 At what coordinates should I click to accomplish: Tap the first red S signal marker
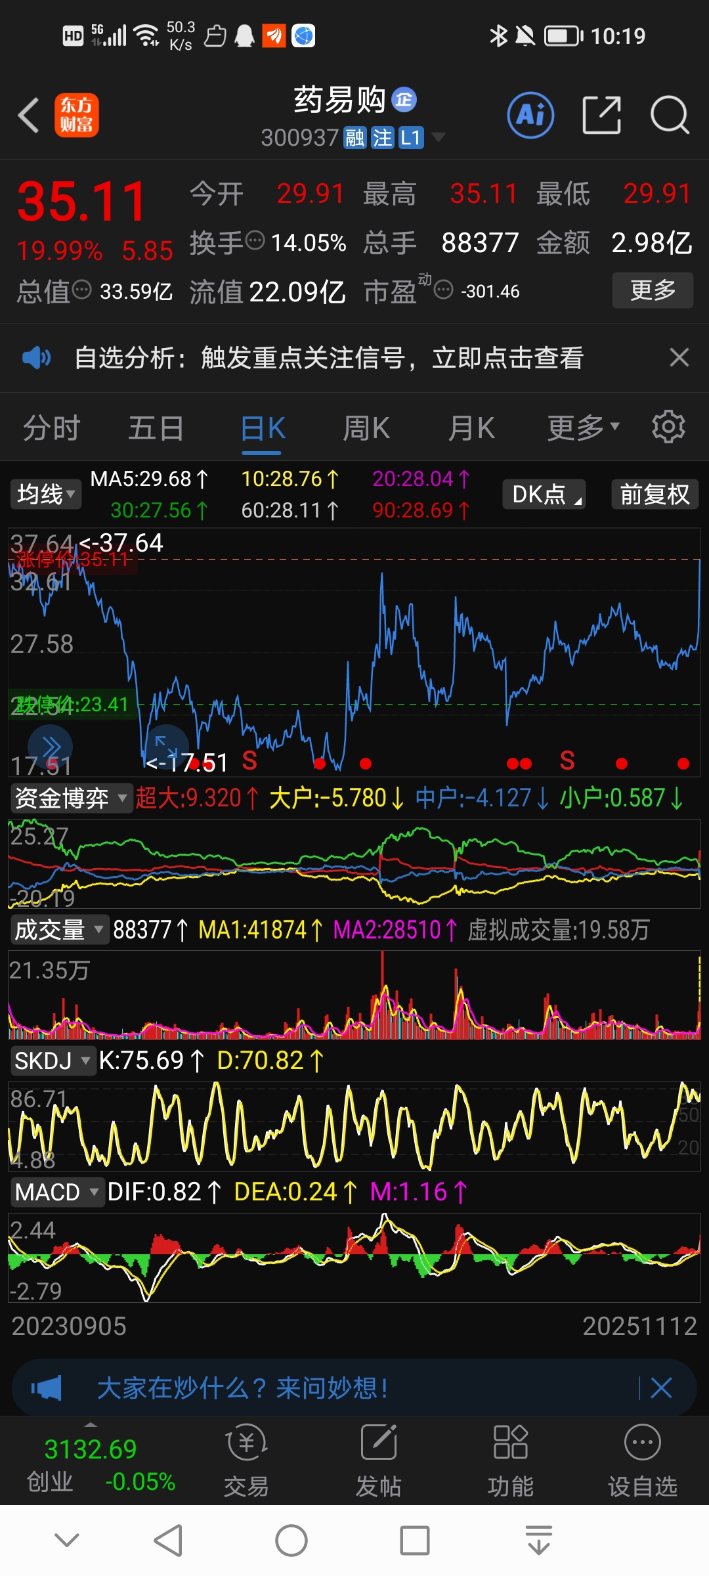[x=249, y=760]
